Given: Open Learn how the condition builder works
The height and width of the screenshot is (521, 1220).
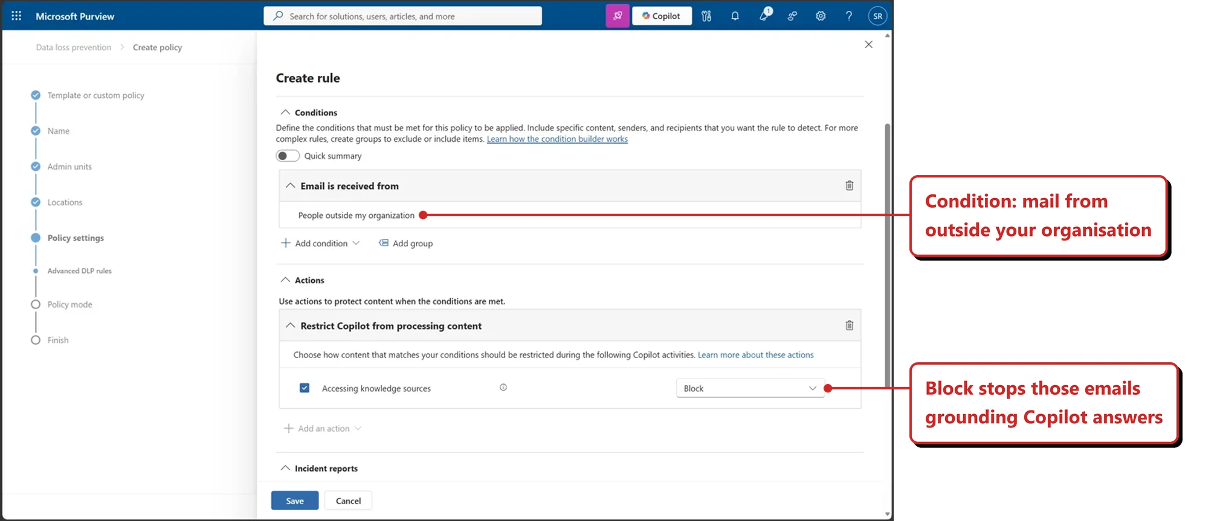Looking at the screenshot, I should click(x=557, y=139).
